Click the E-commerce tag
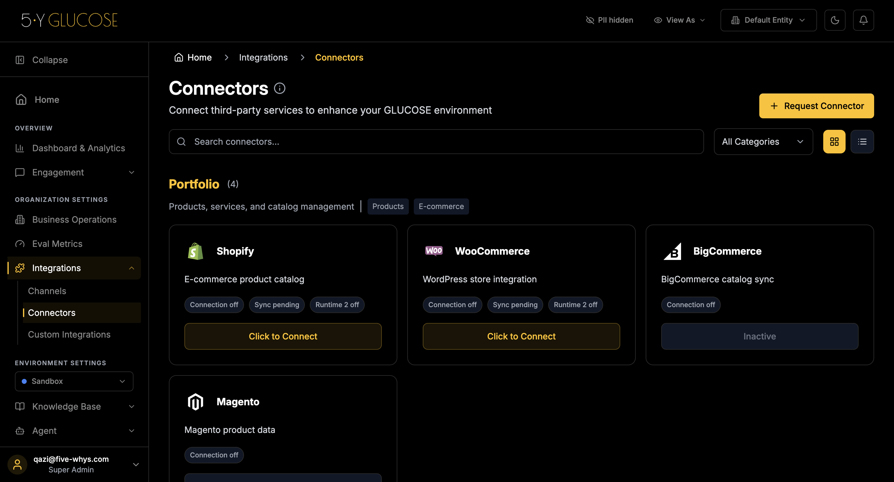Image resolution: width=894 pixels, height=482 pixels. [x=441, y=206]
